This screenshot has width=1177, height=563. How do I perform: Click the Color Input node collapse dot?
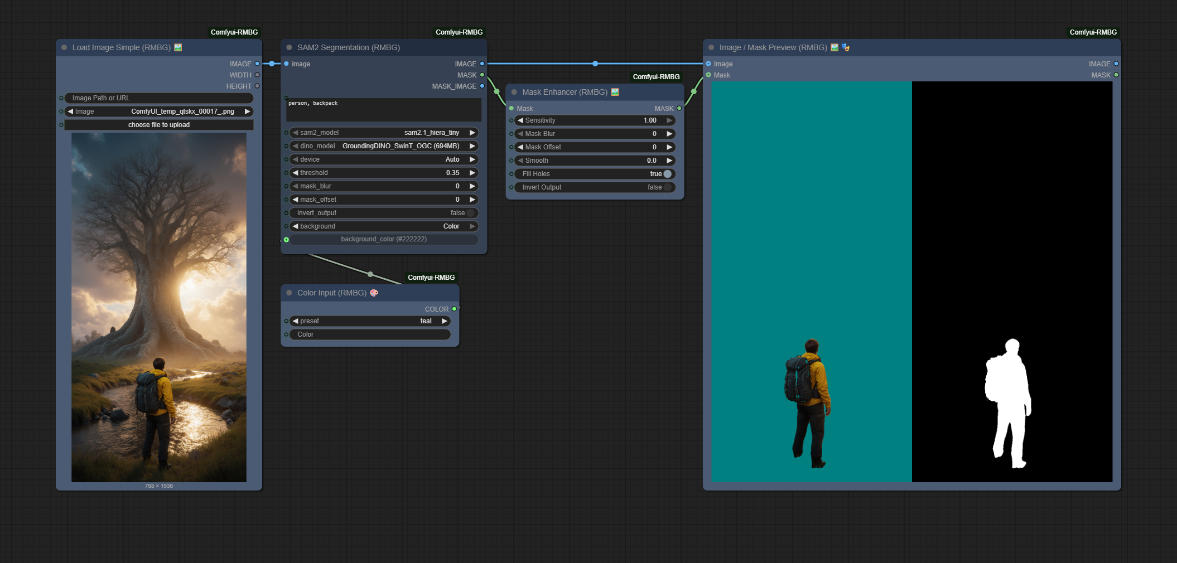tap(289, 293)
